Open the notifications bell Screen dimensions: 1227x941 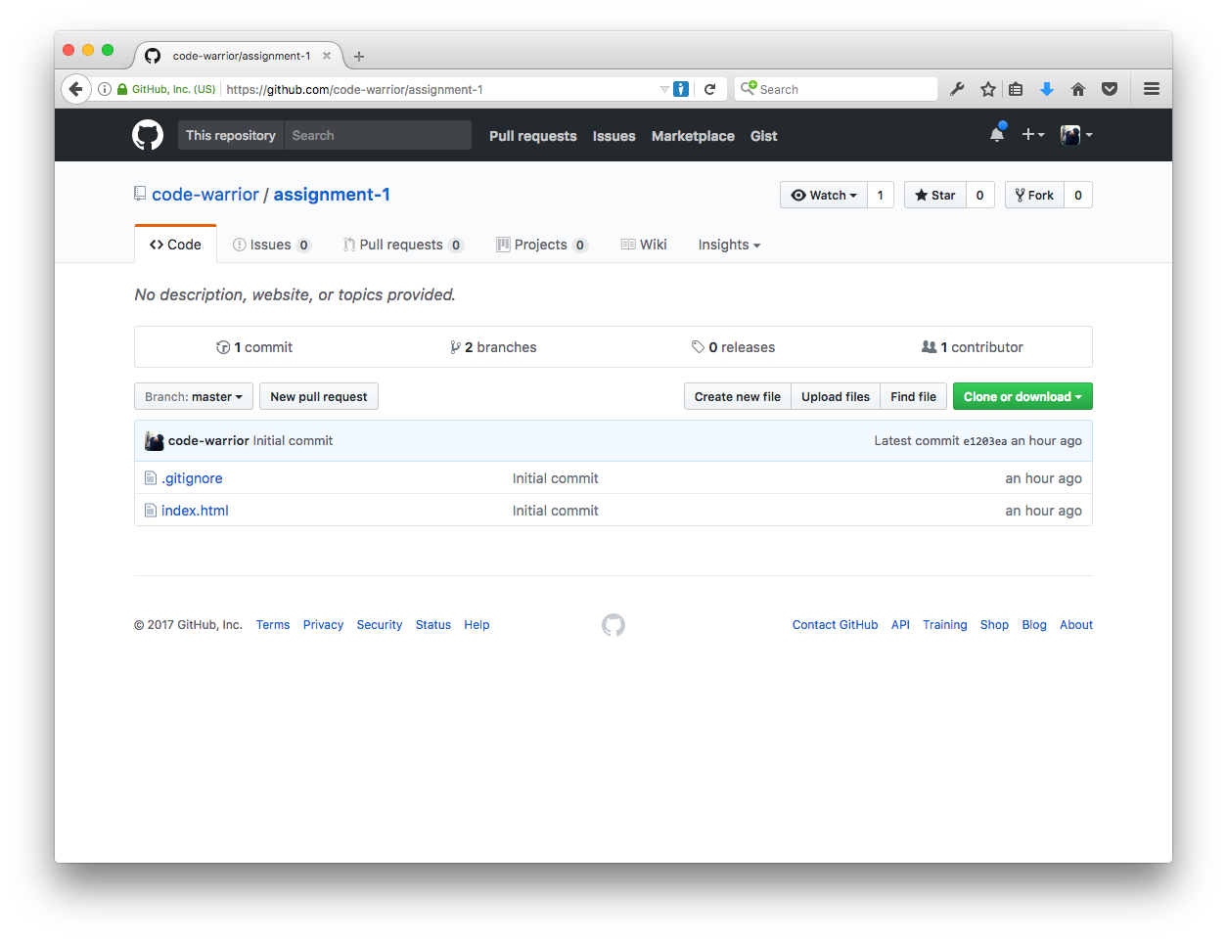tap(997, 134)
